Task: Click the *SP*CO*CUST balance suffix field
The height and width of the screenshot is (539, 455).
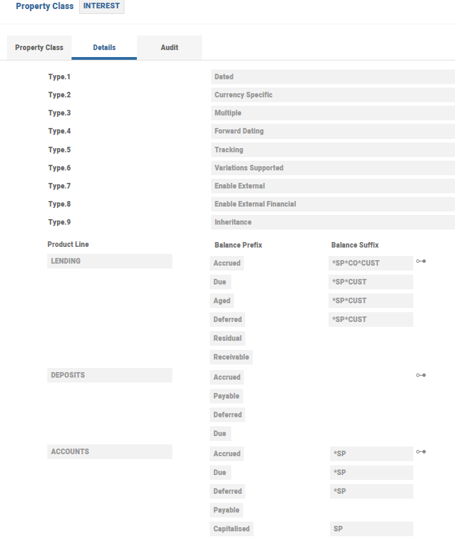Action: pyautogui.click(x=371, y=264)
